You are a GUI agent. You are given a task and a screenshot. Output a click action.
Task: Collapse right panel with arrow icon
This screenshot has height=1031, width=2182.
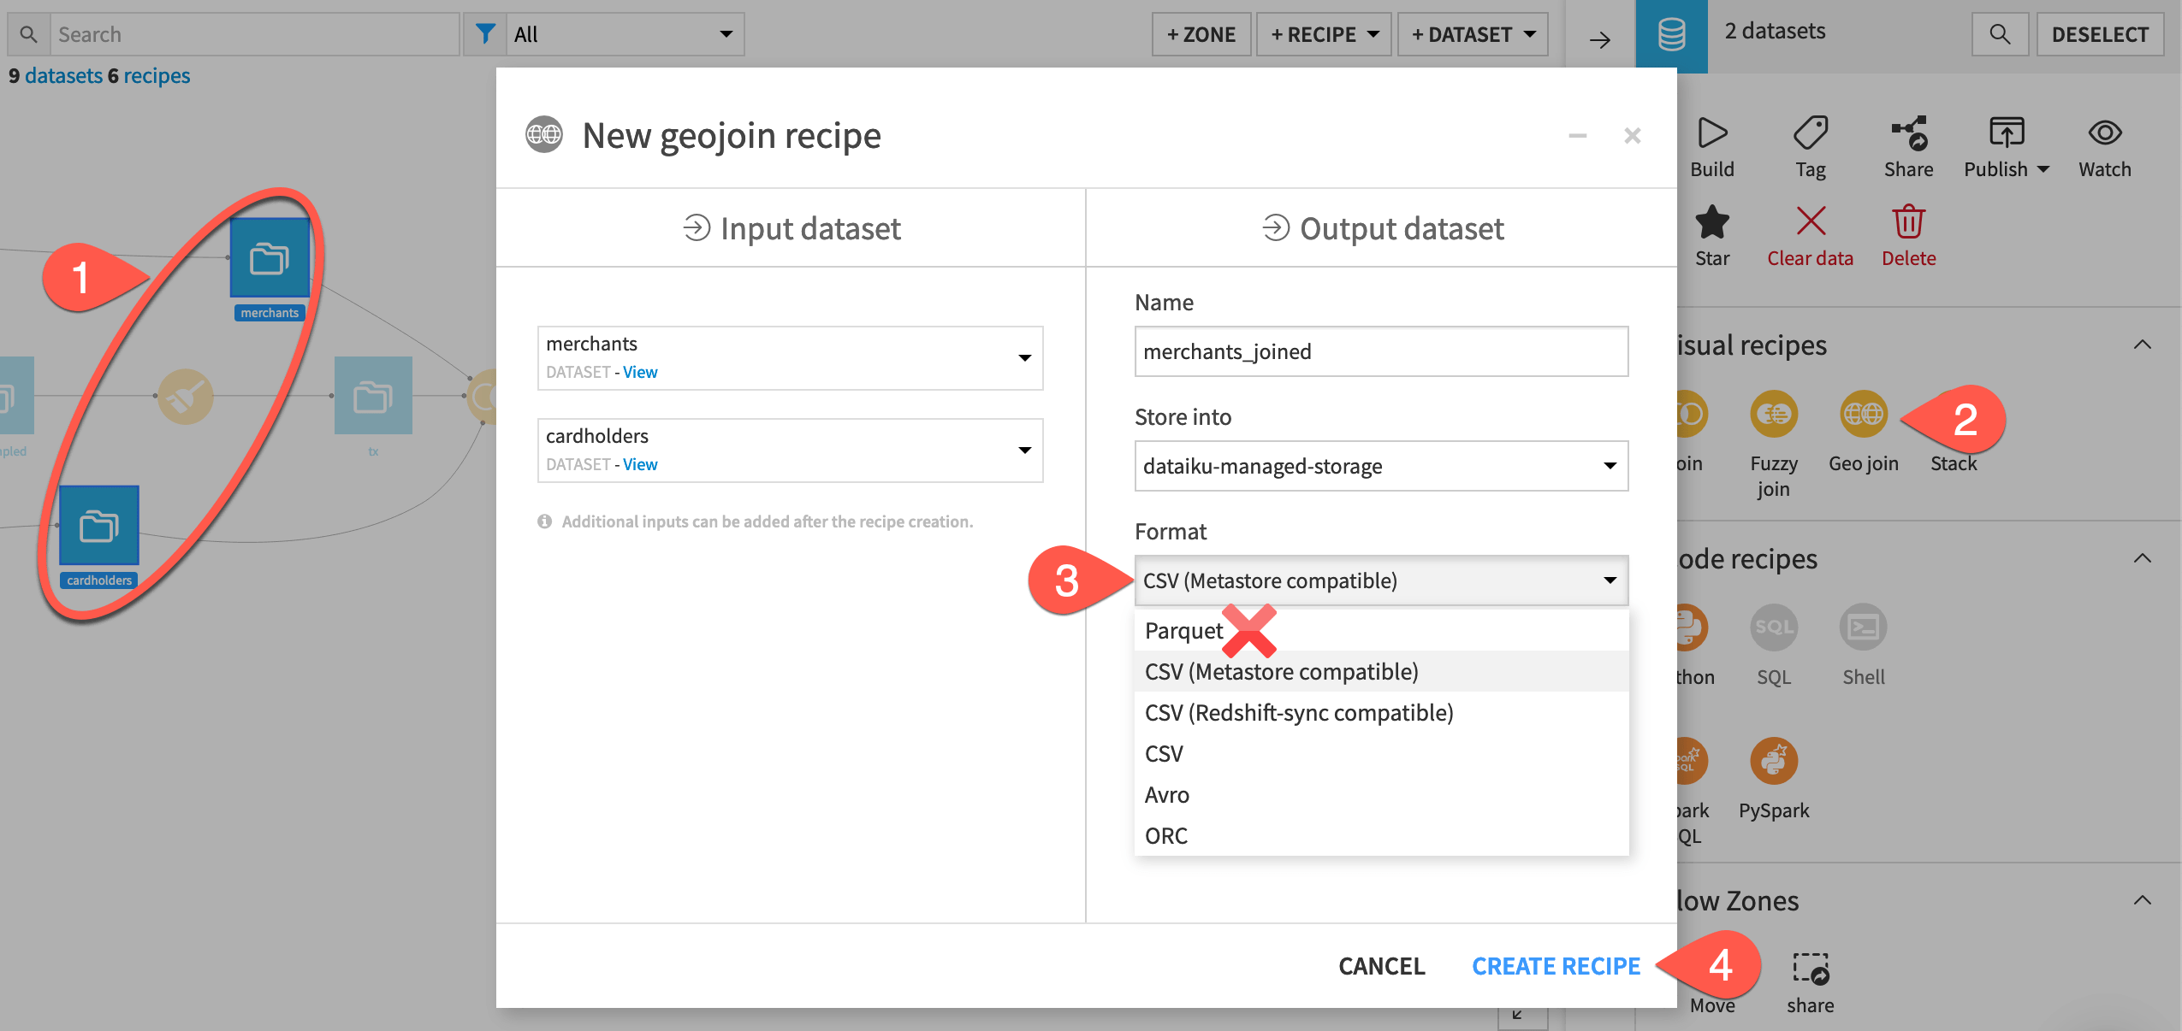pyautogui.click(x=1599, y=39)
